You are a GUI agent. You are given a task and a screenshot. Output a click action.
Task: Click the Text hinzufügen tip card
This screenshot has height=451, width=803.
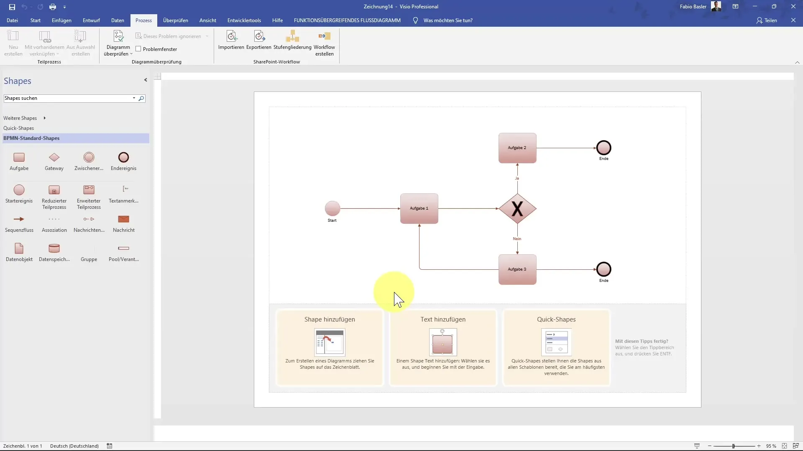point(443,347)
